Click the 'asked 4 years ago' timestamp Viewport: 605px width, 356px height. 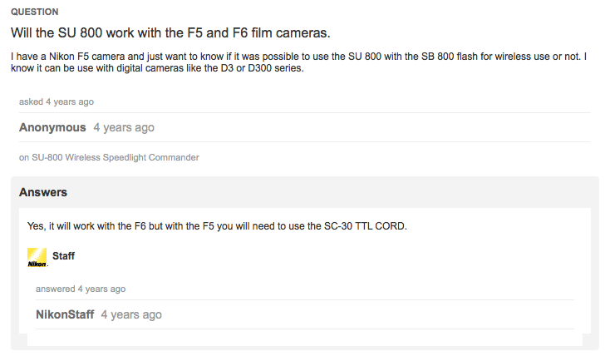click(57, 102)
